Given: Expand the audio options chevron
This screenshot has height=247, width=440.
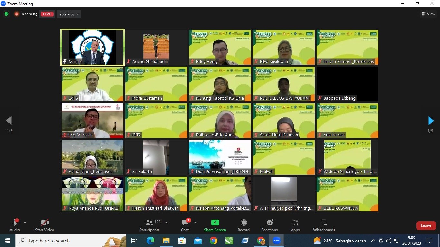Looking at the screenshot, I should (x=25, y=223).
